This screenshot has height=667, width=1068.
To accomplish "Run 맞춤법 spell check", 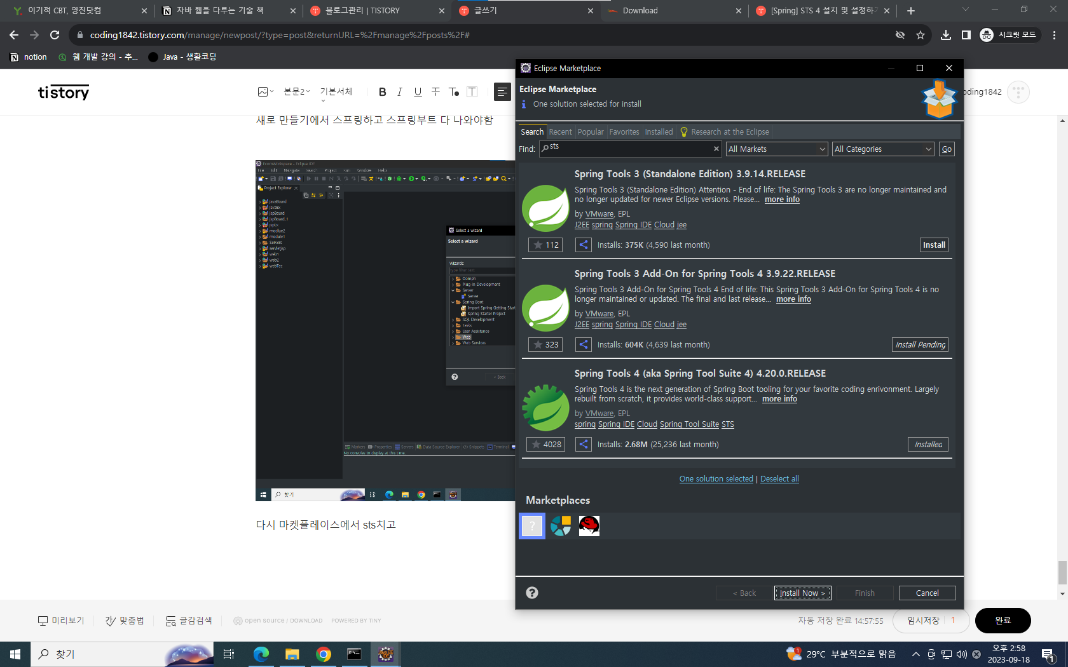I will click(x=125, y=621).
